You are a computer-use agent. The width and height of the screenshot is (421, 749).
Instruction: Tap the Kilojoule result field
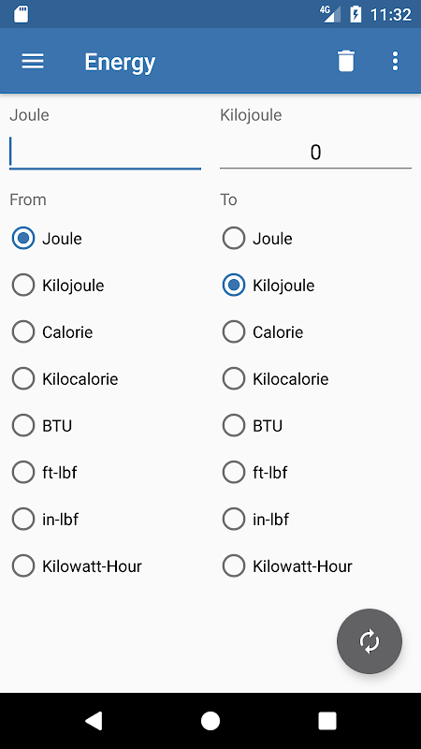tap(315, 153)
